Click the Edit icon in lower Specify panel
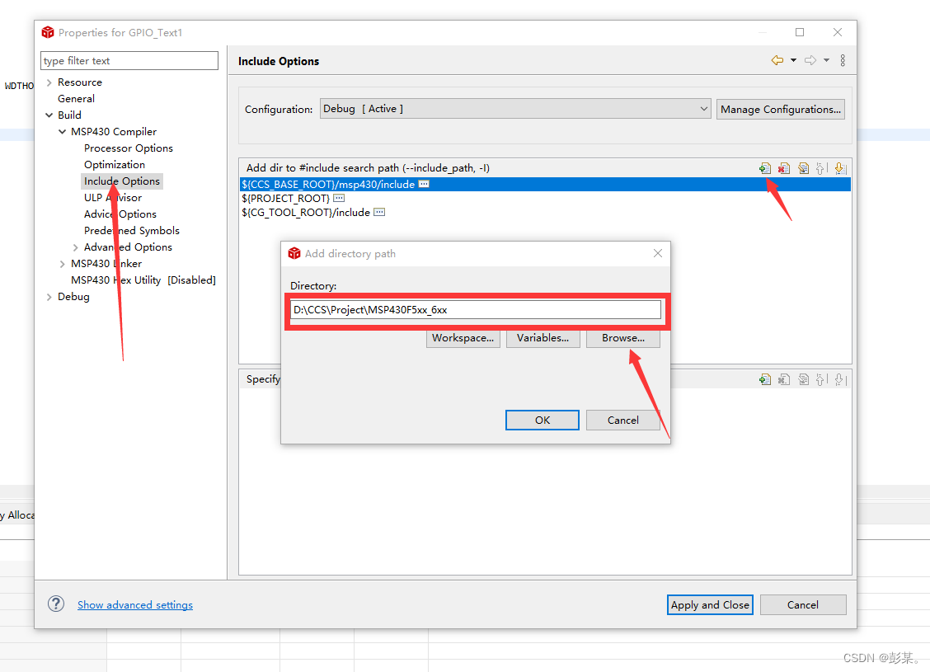930x672 pixels. 803,379
